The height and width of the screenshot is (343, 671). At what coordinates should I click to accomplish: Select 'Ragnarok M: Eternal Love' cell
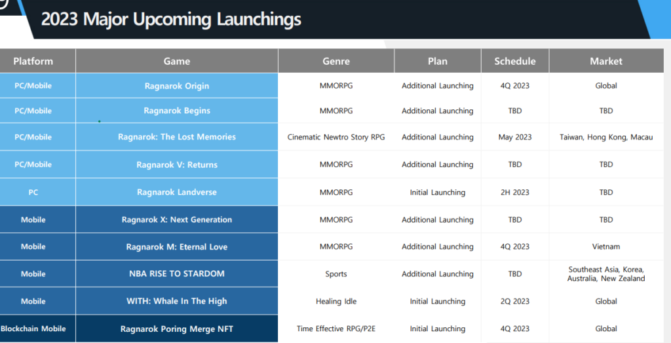click(177, 247)
